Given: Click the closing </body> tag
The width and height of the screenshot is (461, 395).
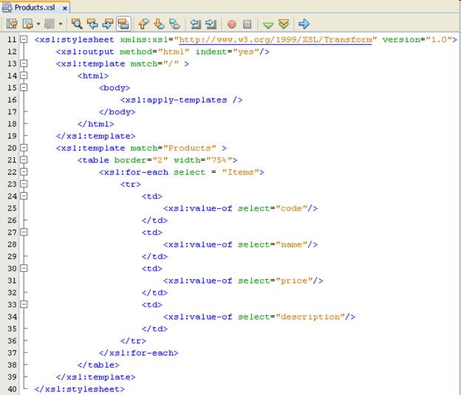Looking at the screenshot, I should (x=117, y=112).
